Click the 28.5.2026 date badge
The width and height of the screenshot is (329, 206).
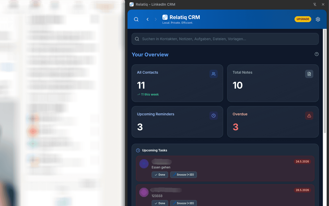point(302,190)
